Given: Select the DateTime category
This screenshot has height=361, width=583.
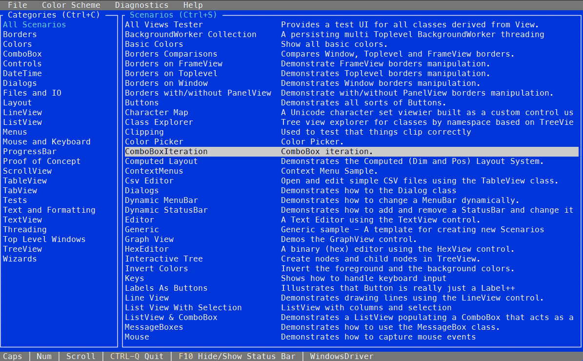Looking at the screenshot, I should click(x=22, y=73).
